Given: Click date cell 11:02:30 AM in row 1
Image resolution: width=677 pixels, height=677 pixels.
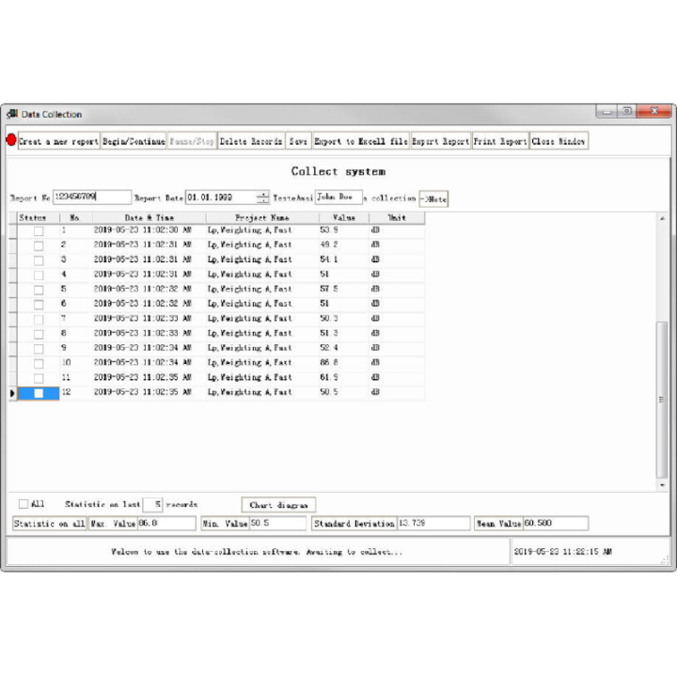Looking at the screenshot, I should (149, 230).
